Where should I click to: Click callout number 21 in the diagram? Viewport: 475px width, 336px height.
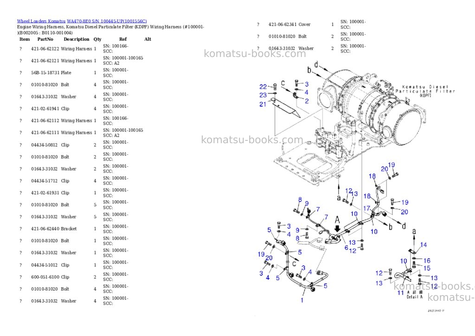click(263, 104)
